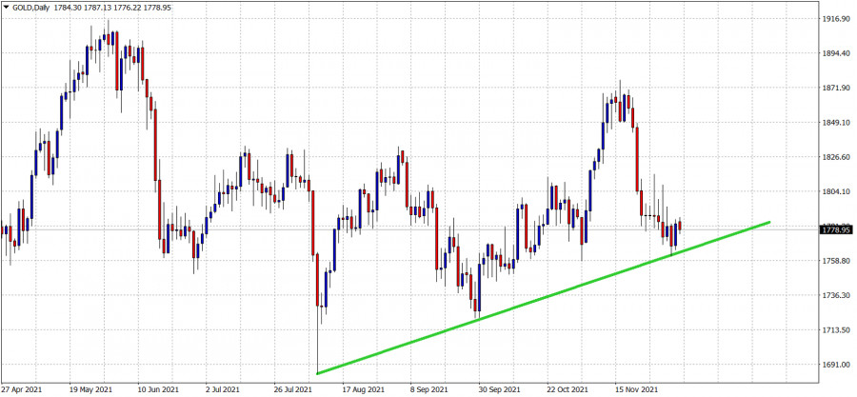Viewport: 857px width, 397px height.
Task: Click the 8 Sep 2021 date label
Action: coord(430,391)
